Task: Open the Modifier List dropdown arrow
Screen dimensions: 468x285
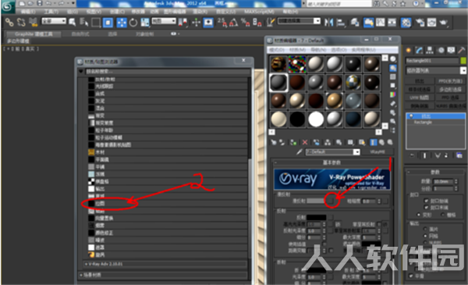Action: tap(463, 70)
